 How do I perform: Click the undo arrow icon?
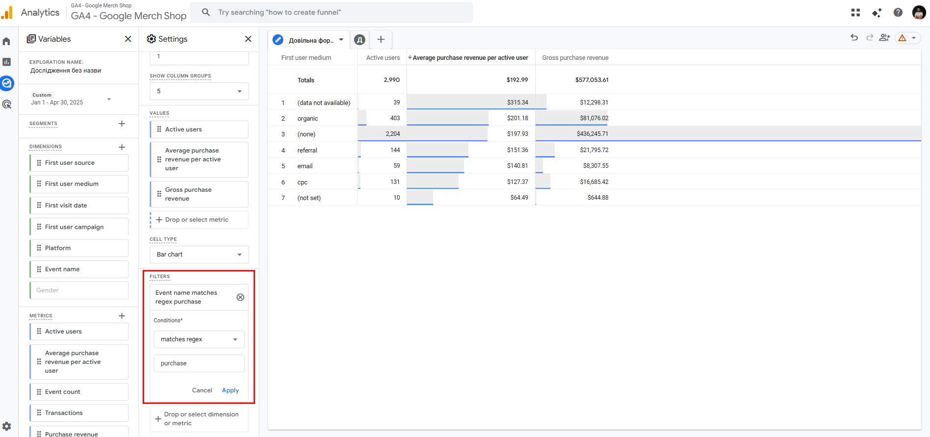(854, 38)
